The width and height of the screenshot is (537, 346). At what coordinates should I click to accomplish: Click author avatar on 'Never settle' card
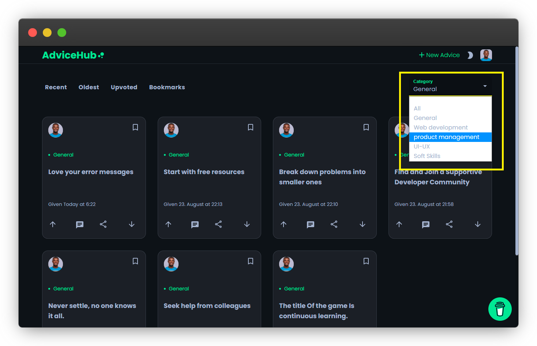56,264
